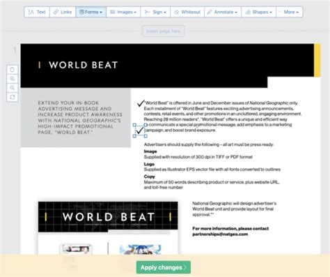Click the WORLD BEAT header title
This screenshot has height=277, width=330.
coord(84,65)
